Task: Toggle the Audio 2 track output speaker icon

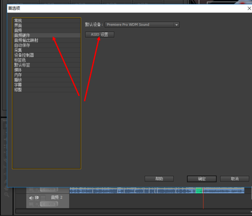Action: point(31,198)
